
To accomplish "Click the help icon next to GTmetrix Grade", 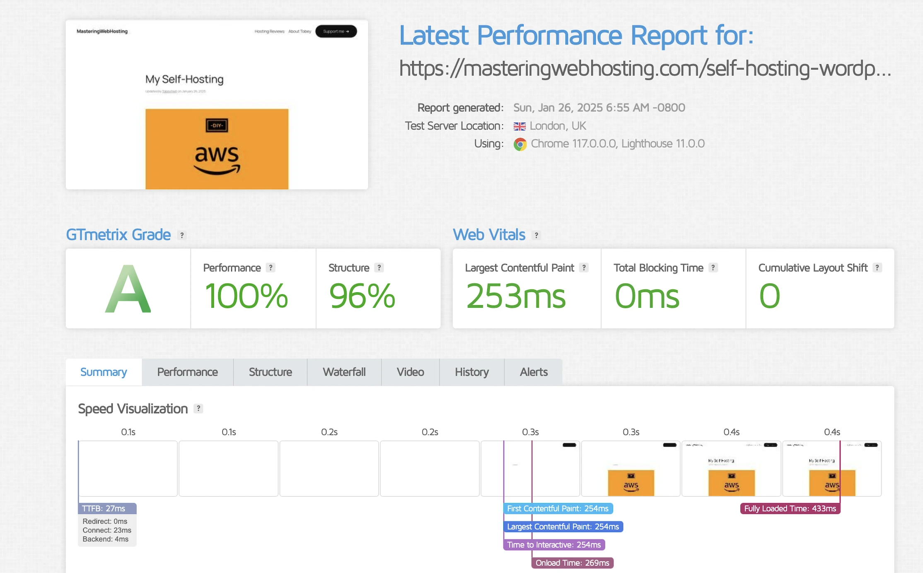I will [x=181, y=235].
